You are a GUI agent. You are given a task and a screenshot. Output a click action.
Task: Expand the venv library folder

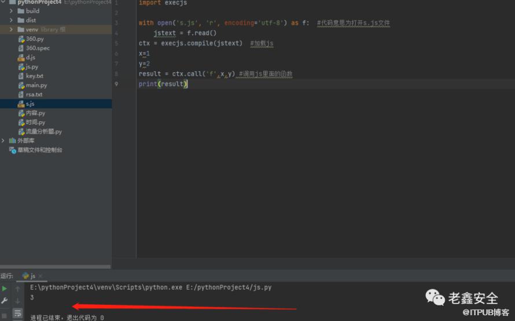point(12,29)
